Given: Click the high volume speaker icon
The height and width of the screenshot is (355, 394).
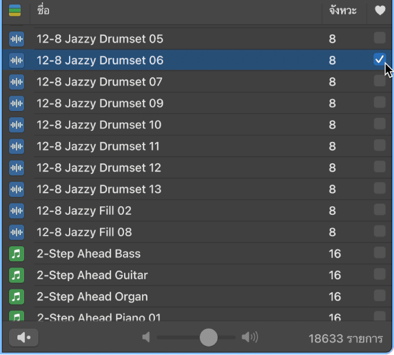Looking at the screenshot, I should click(x=250, y=337).
